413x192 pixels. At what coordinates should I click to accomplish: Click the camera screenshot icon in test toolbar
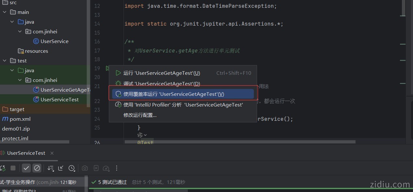pos(85,168)
